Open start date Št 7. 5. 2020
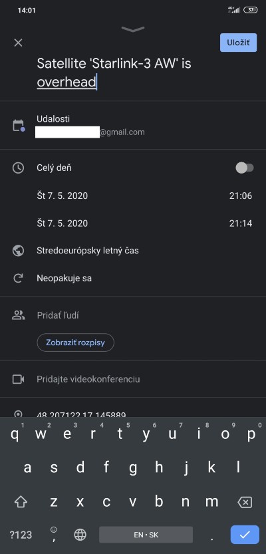Screen dimensions: 266x554 pos(62,196)
